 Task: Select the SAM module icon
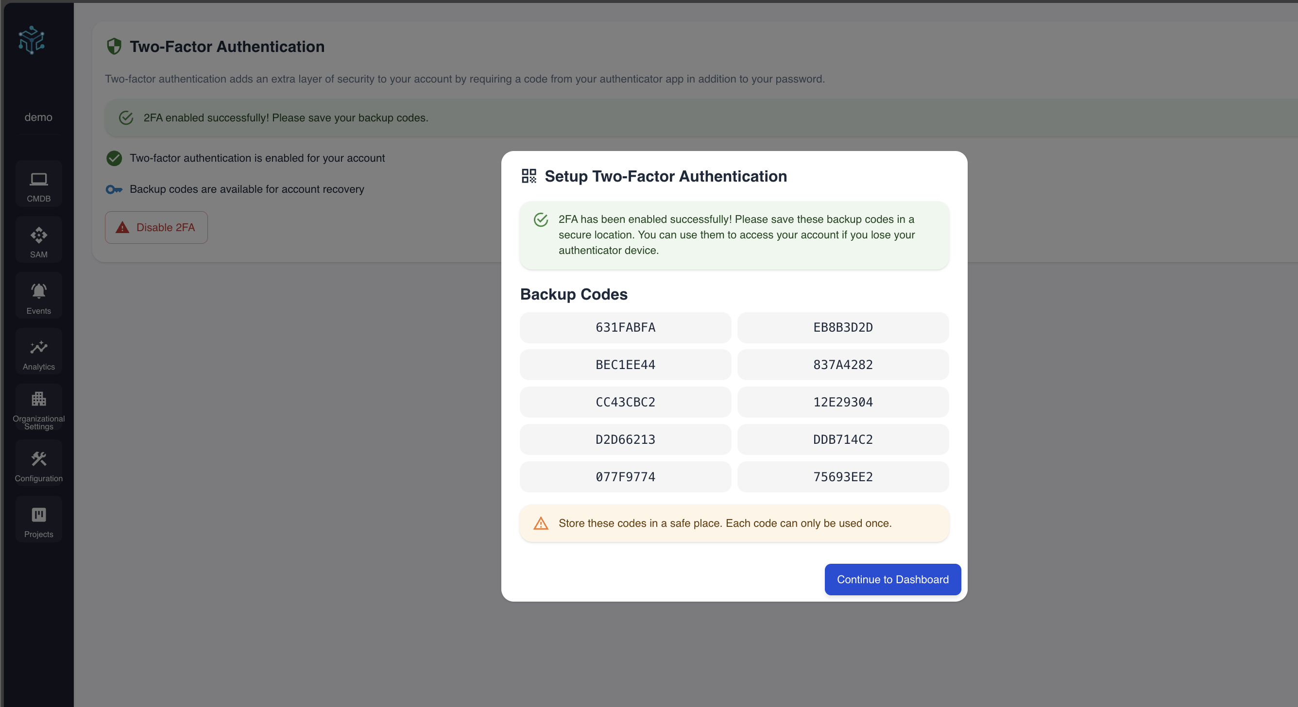click(38, 239)
